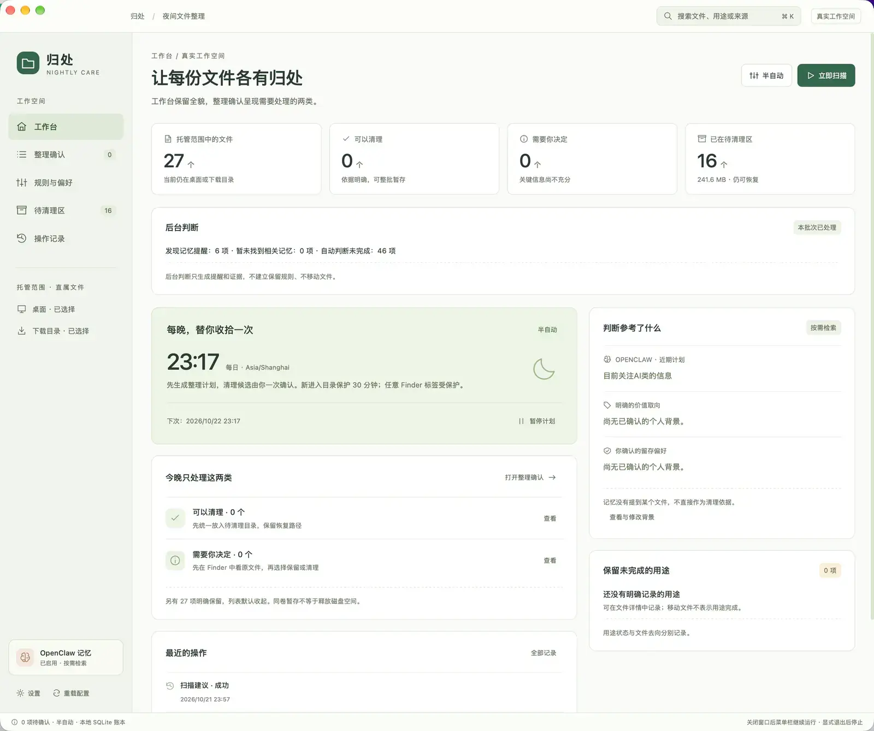
Task: Click the 真实工作空间 button at top right
Action: (x=836, y=16)
